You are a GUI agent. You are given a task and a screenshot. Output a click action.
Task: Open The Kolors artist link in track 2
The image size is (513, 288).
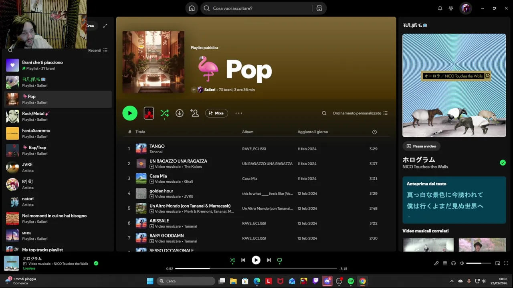193,167
